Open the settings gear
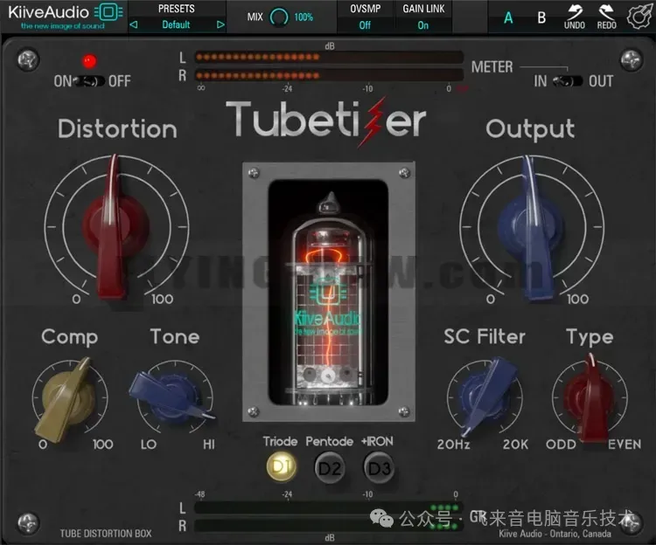This screenshot has height=545, width=656. click(x=639, y=17)
